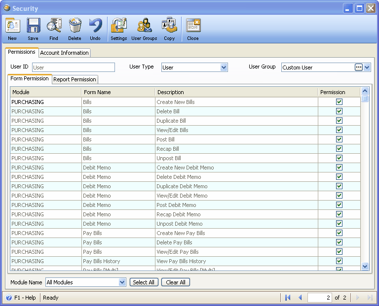Open the User Group dropdown arrow

367,68
